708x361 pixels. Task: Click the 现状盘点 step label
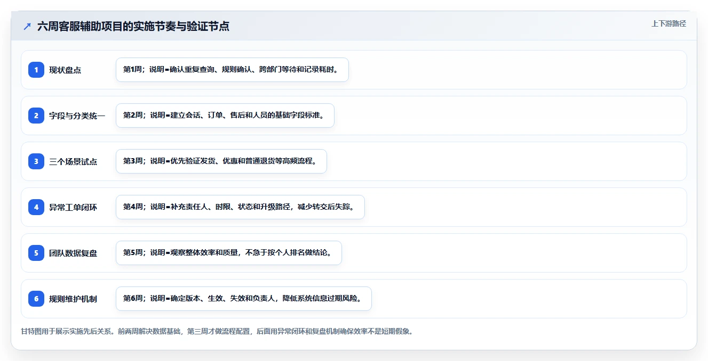pos(65,70)
